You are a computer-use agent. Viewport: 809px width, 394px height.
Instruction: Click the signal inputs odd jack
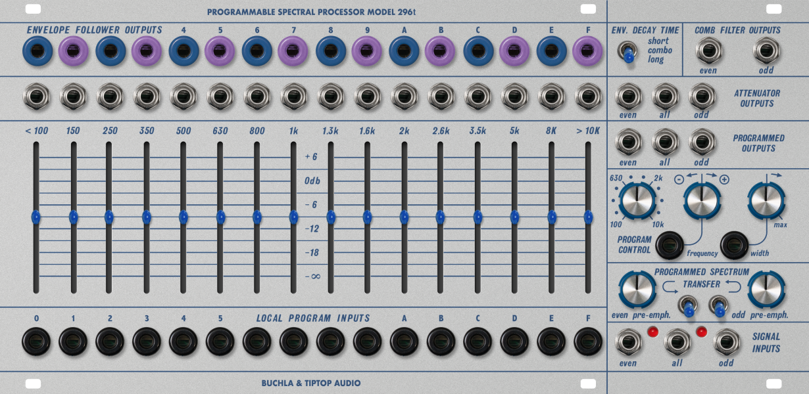pos(727,342)
